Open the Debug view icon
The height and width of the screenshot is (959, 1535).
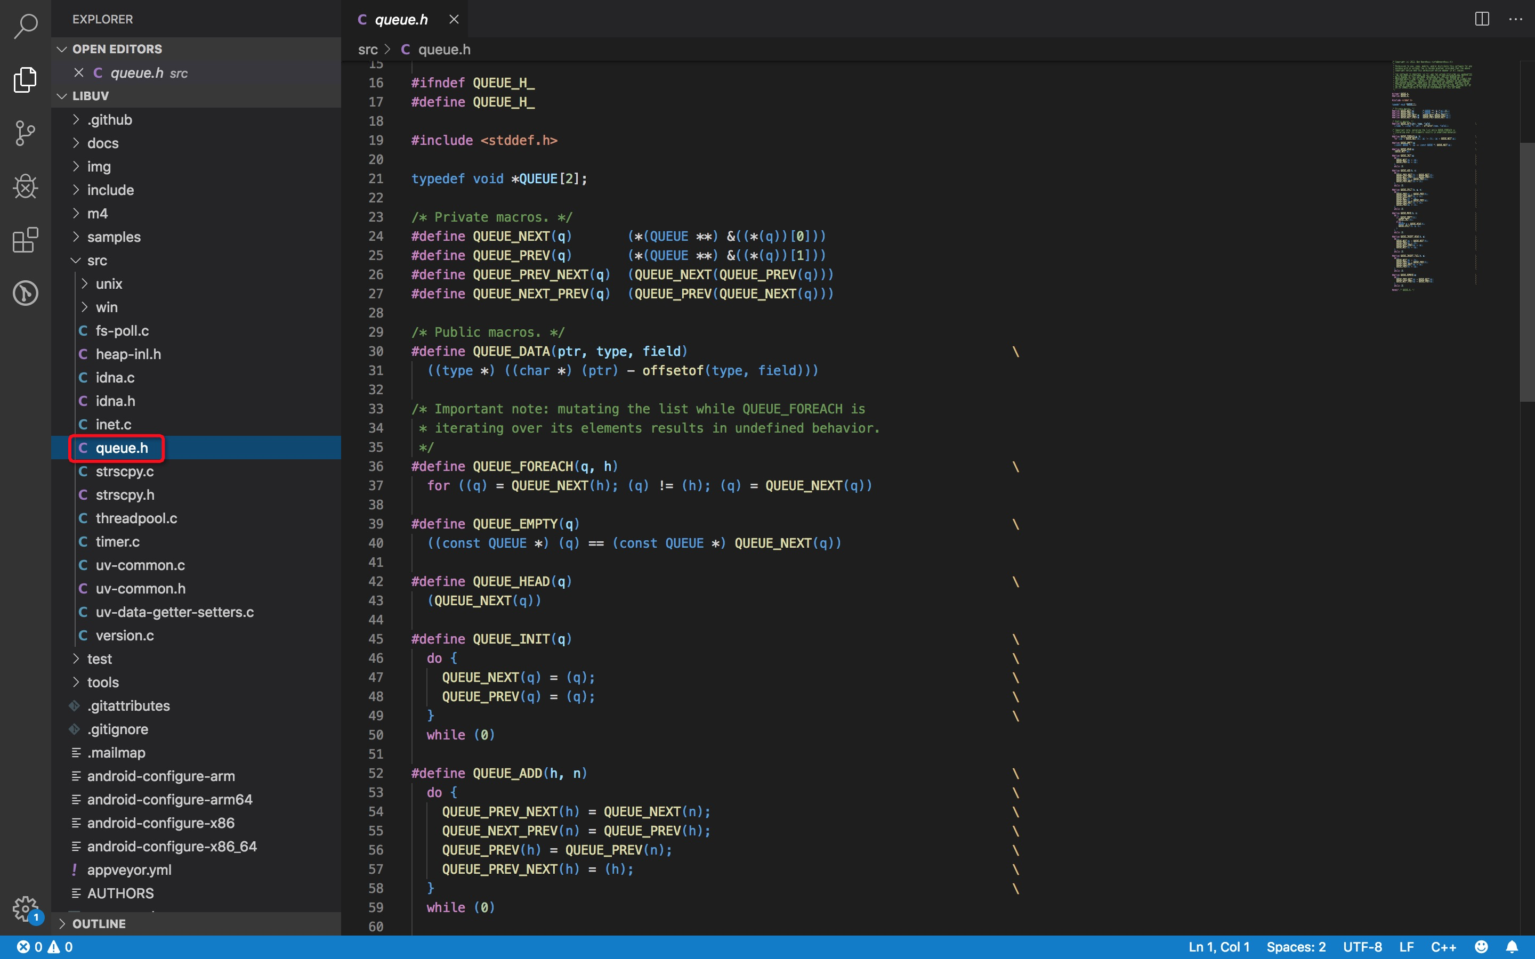click(26, 186)
